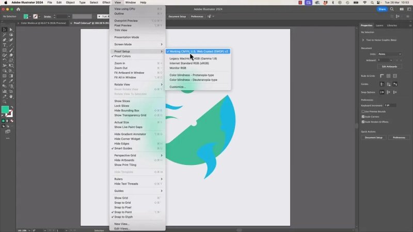Toggle Show Grid icon in Ruler & Grids

point(389,76)
